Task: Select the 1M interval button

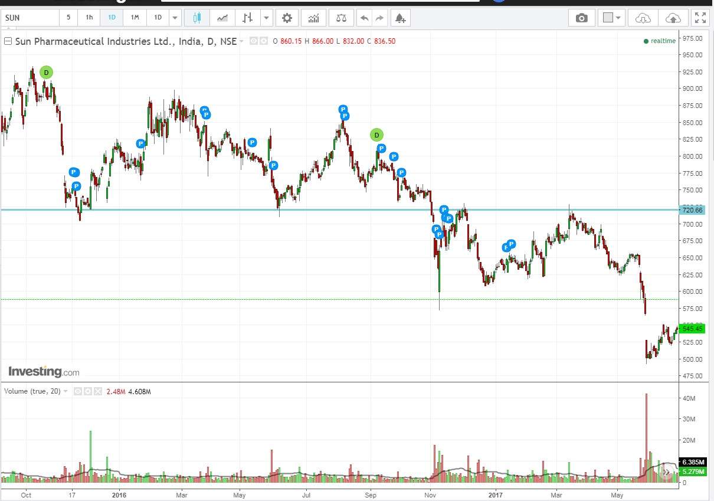Action: pos(135,18)
